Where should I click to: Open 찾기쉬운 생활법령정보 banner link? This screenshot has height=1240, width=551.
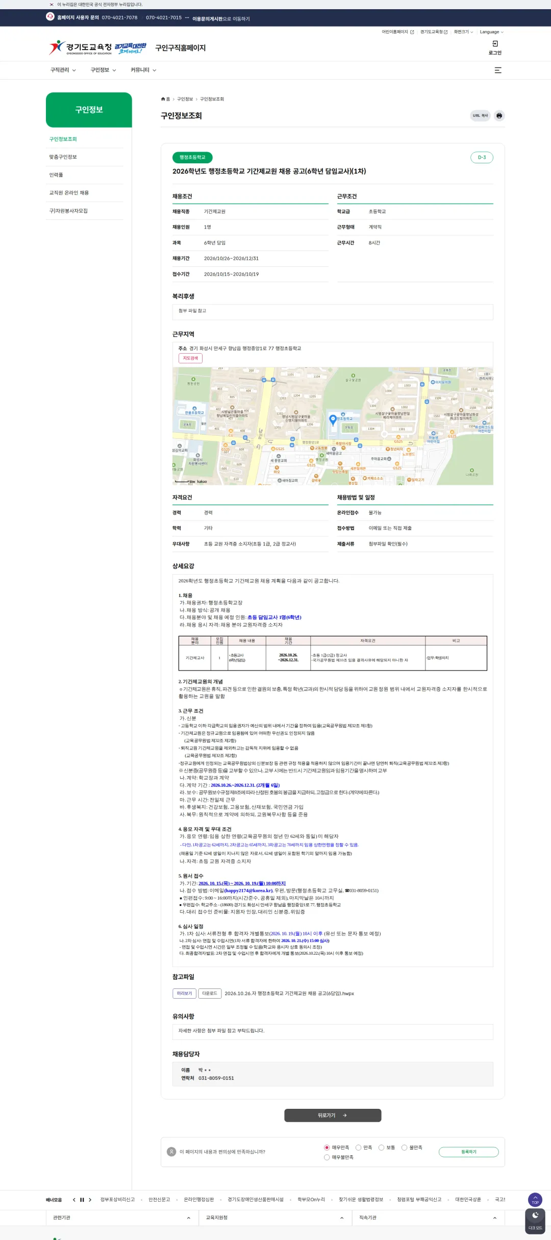point(361,1200)
